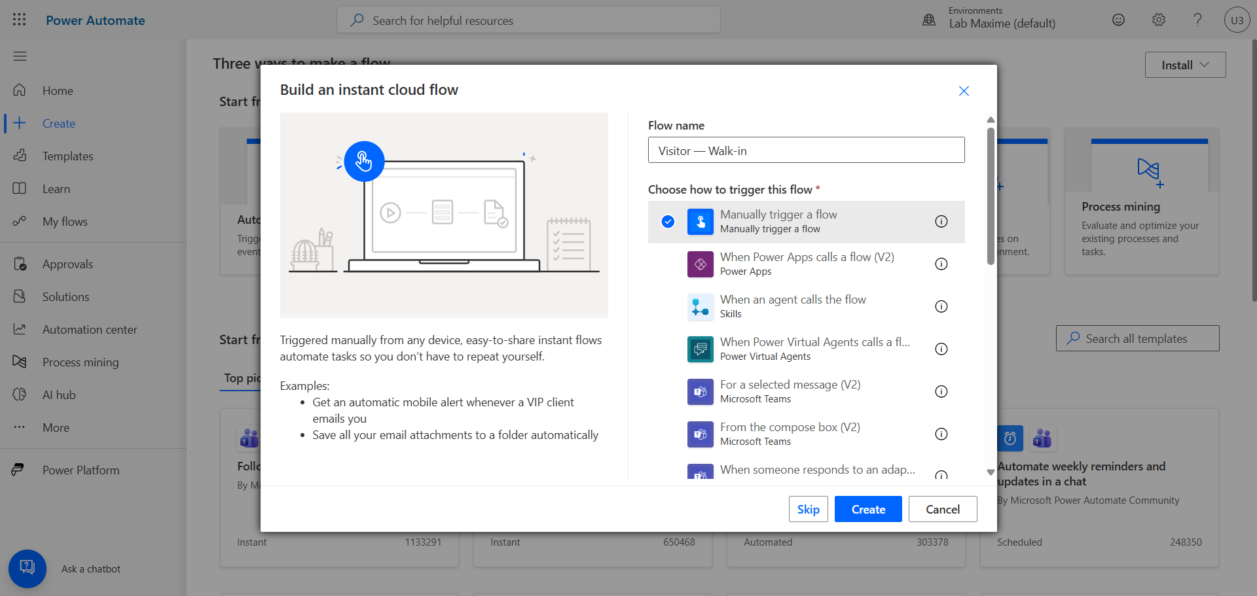Screen dimensions: 1257x596
Task: Click the Power Apps trigger icon
Action: coord(701,264)
